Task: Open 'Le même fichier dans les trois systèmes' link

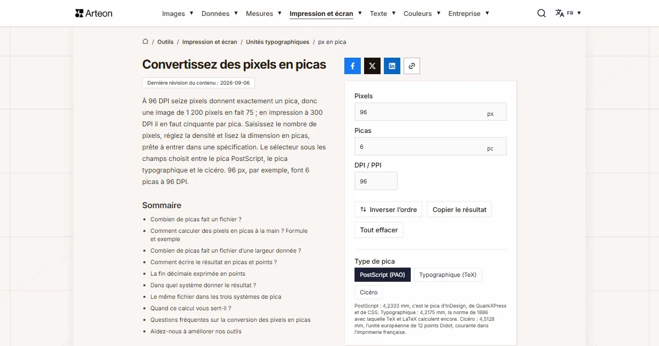Action: tap(216, 297)
